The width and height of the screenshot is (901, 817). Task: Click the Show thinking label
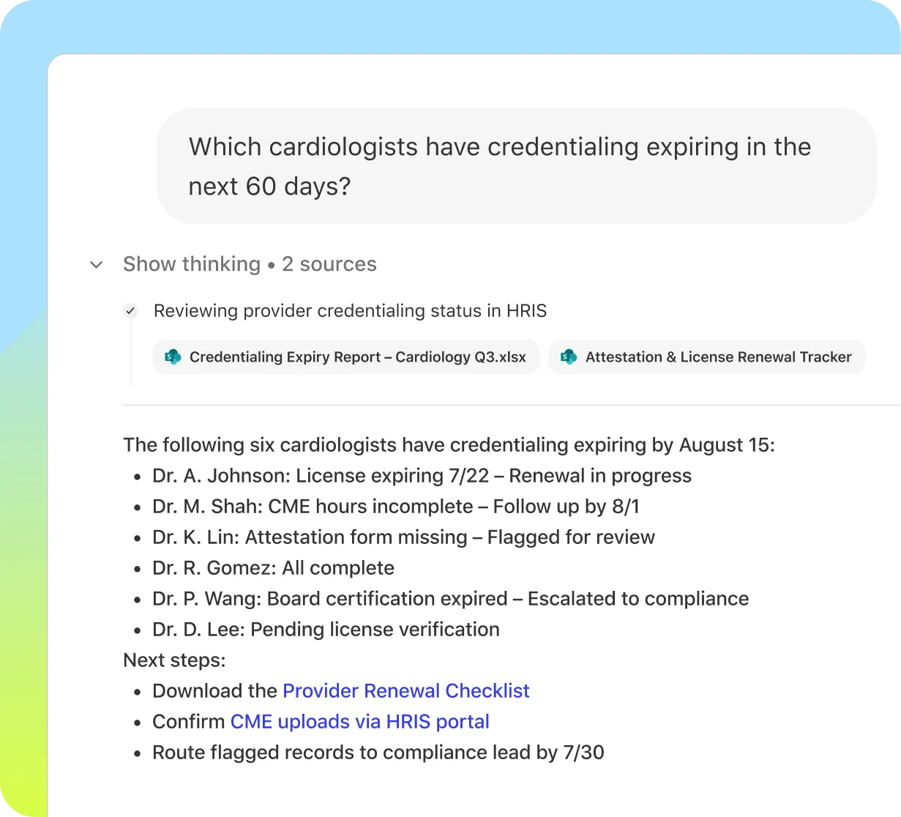click(192, 264)
